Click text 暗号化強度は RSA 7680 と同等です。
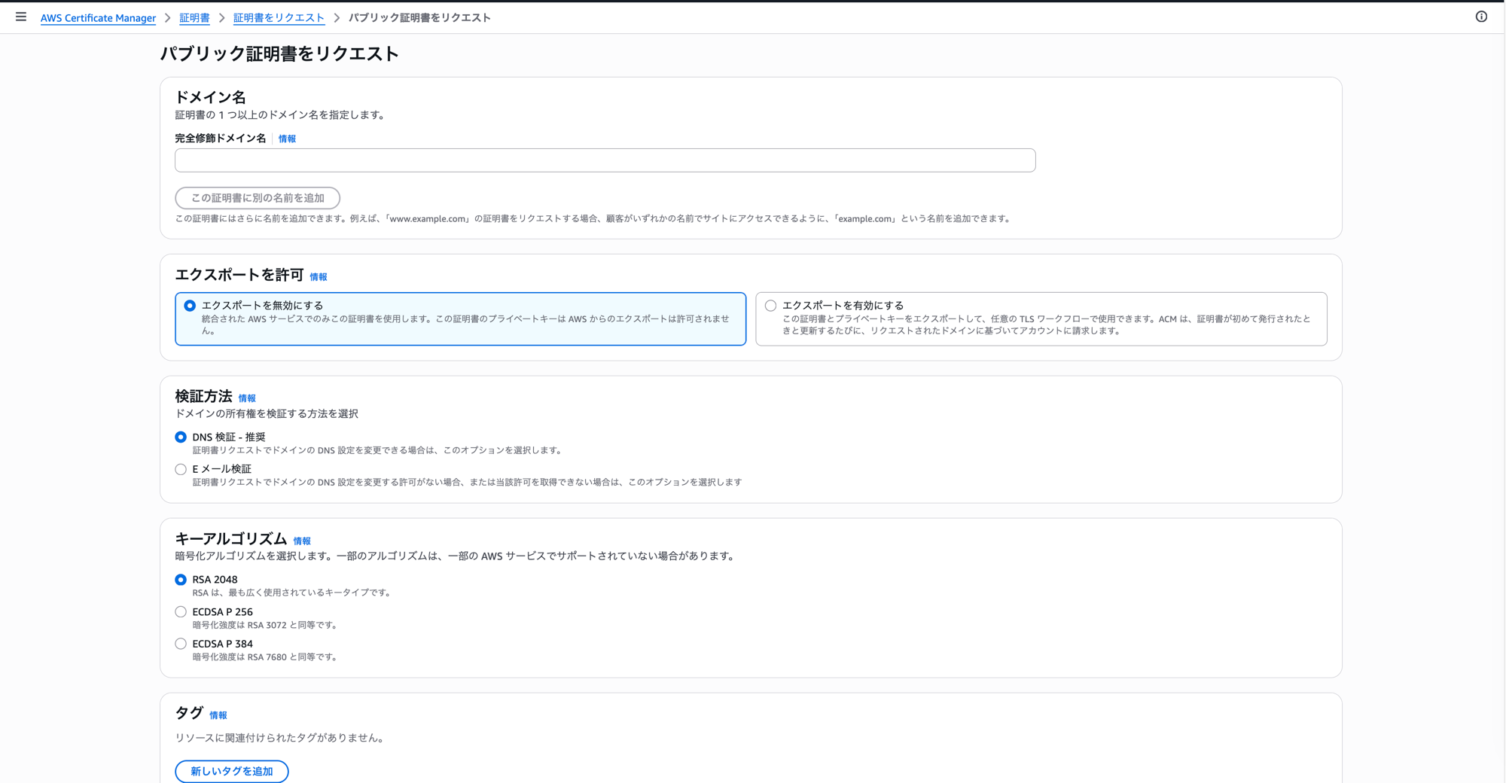The width and height of the screenshot is (1506, 783). coord(266,657)
